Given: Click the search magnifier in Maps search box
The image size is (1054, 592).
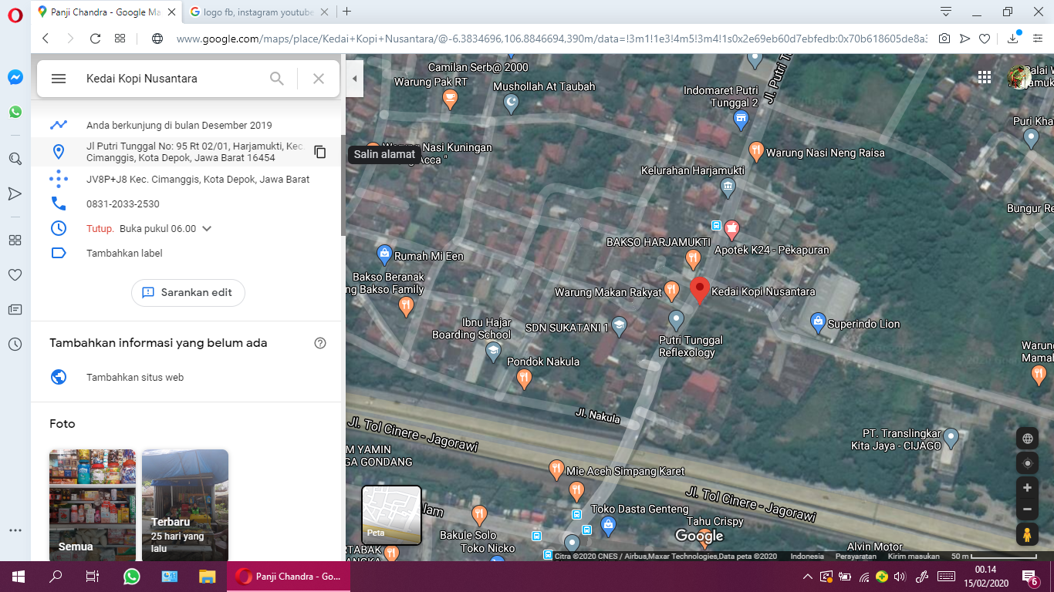Looking at the screenshot, I should coord(277,79).
